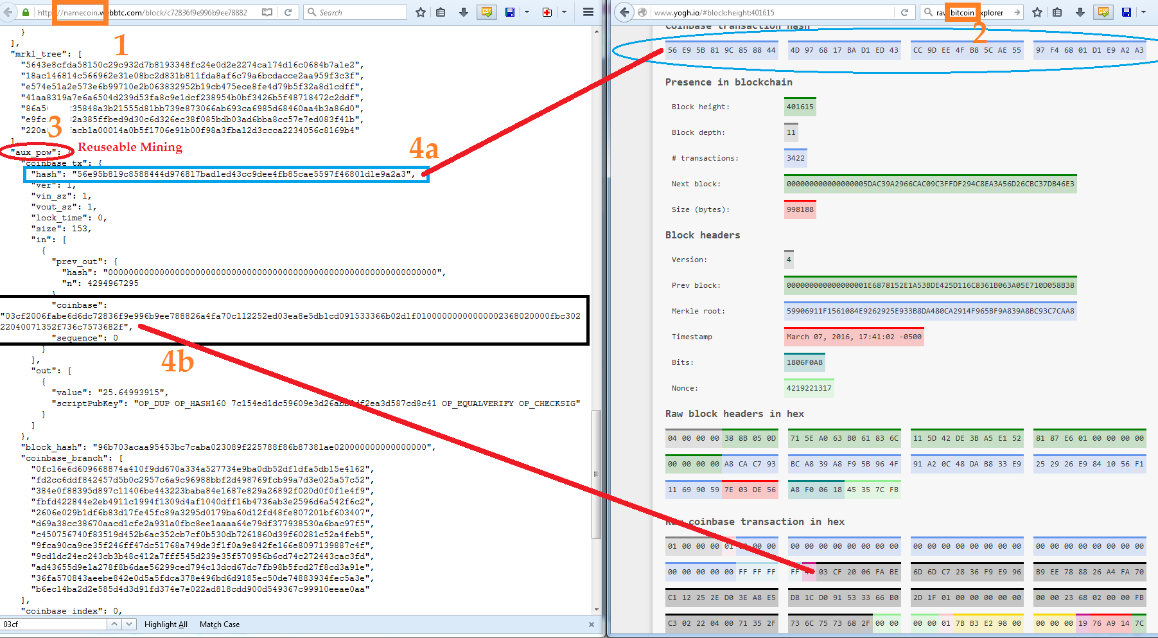Open the Prev block hash link
Image resolution: width=1158 pixels, height=638 pixels.
(930, 285)
